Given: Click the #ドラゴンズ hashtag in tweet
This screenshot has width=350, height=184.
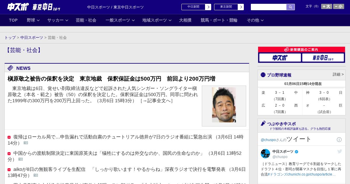Looking at the screenshot, I should tap(277, 174).
